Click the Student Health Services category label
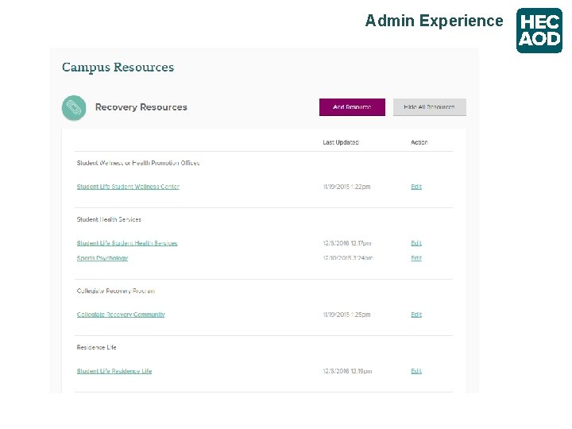The height and width of the screenshot is (429, 572). click(109, 219)
